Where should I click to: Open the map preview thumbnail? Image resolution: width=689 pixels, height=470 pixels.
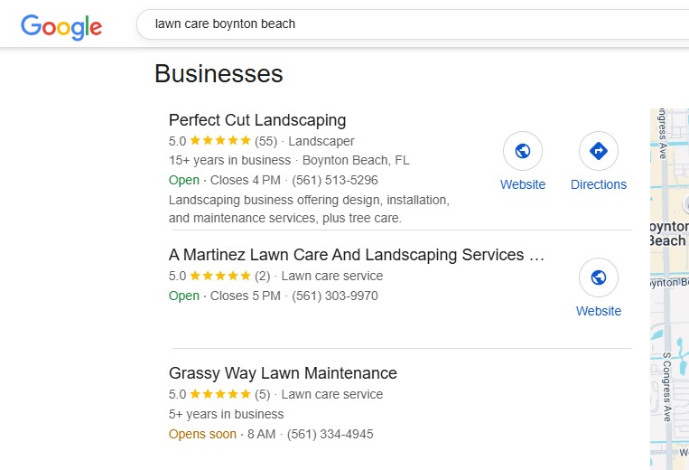(669, 289)
